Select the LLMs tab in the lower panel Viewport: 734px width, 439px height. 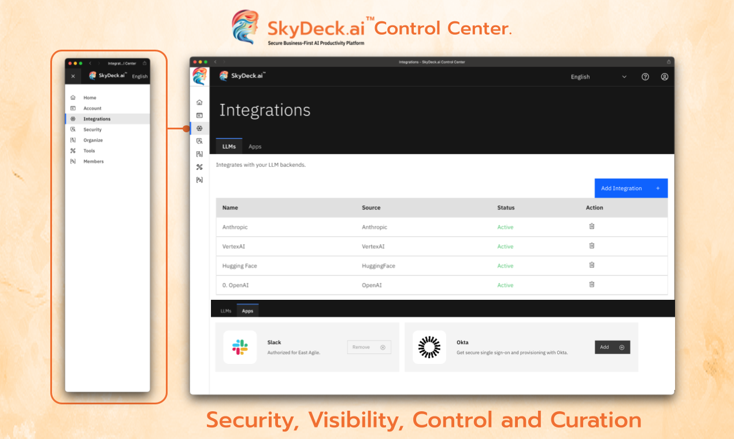tap(225, 311)
